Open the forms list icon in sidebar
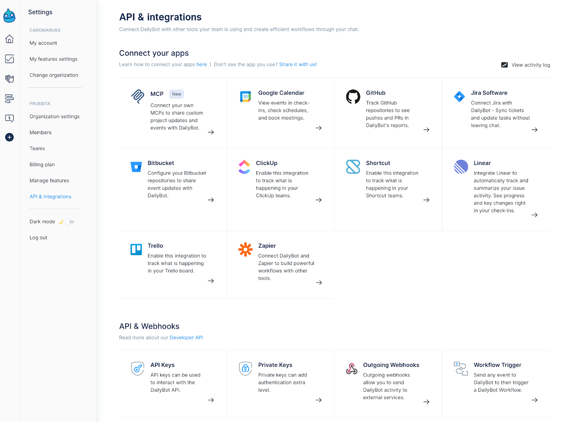 [x=10, y=98]
